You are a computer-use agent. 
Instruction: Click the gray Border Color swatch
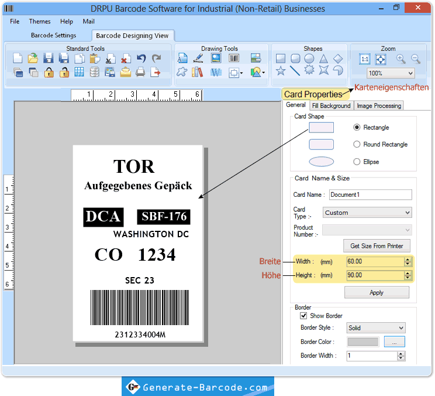(363, 342)
